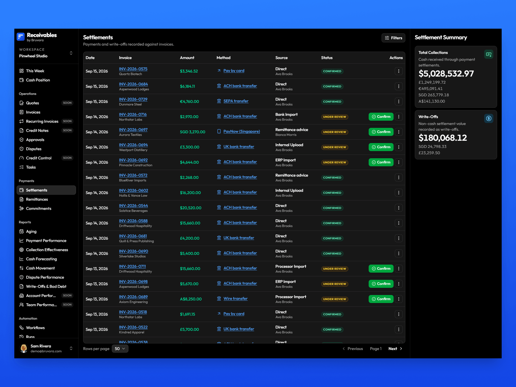Confirm the Axiom Engineering settlement
This screenshot has width=516, height=387.
tap(381, 299)
